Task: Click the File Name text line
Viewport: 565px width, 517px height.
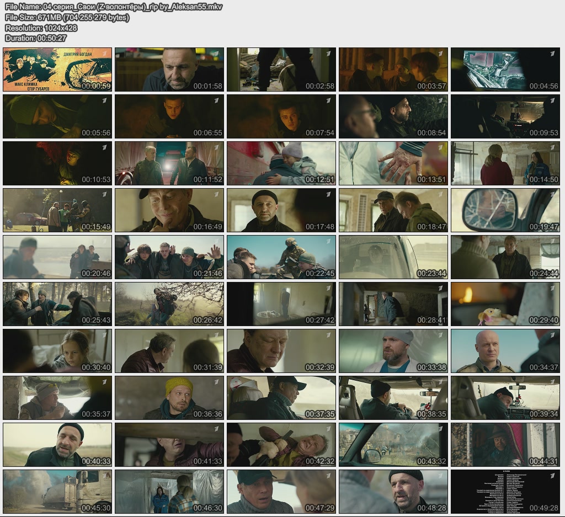Action: pyautogui.click(x=113, y=7)
